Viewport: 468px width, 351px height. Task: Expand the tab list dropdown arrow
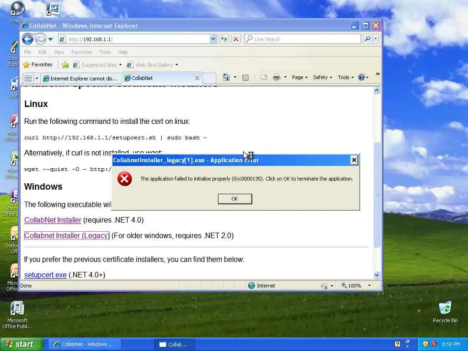pyautogui.click(x=37, y=79)
